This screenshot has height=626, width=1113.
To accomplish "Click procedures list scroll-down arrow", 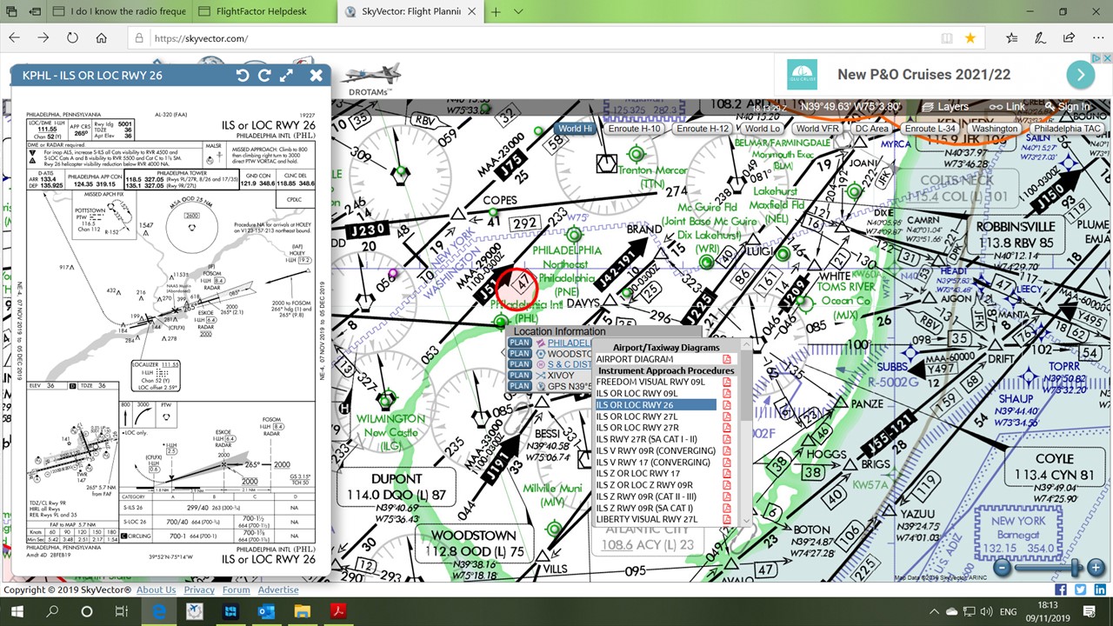I will click(x=746, y=520).
